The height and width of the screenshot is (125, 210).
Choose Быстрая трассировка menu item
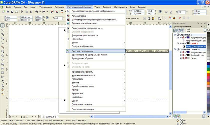pos(82,51)
